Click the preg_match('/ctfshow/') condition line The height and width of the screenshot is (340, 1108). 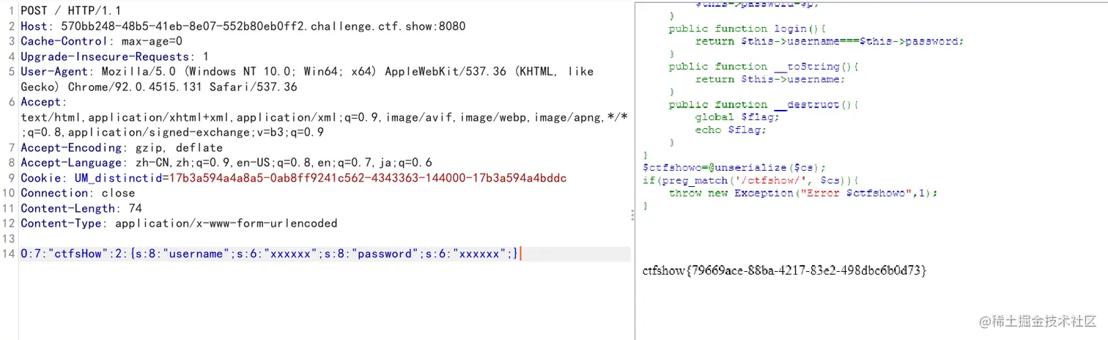(x=750, y=180)
